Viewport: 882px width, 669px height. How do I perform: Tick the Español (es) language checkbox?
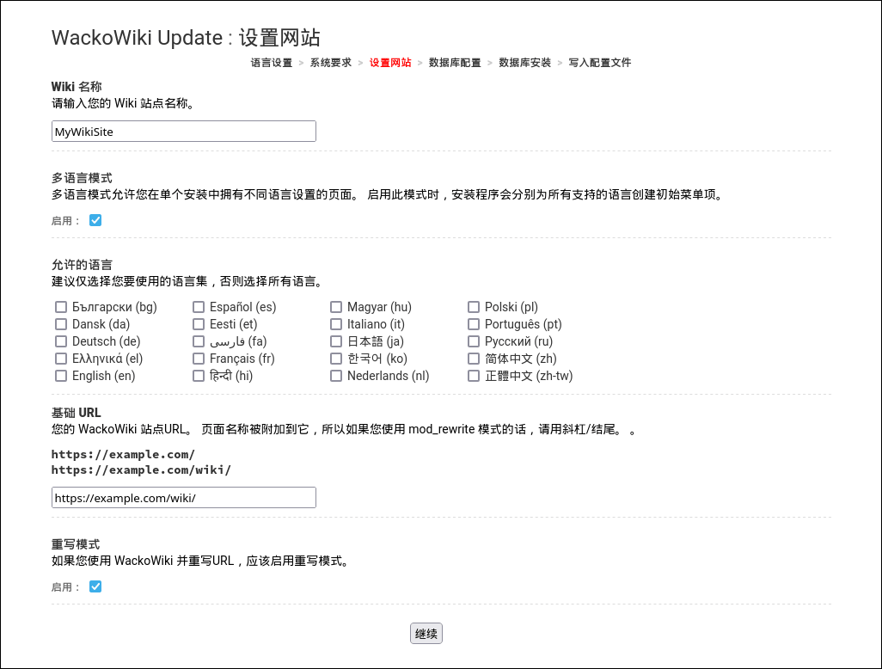click(x=199, y=307)
